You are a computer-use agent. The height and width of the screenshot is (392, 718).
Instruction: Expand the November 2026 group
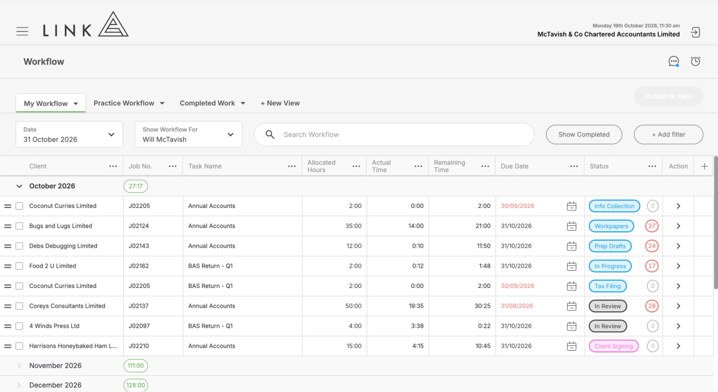click(x=19, y=366)
